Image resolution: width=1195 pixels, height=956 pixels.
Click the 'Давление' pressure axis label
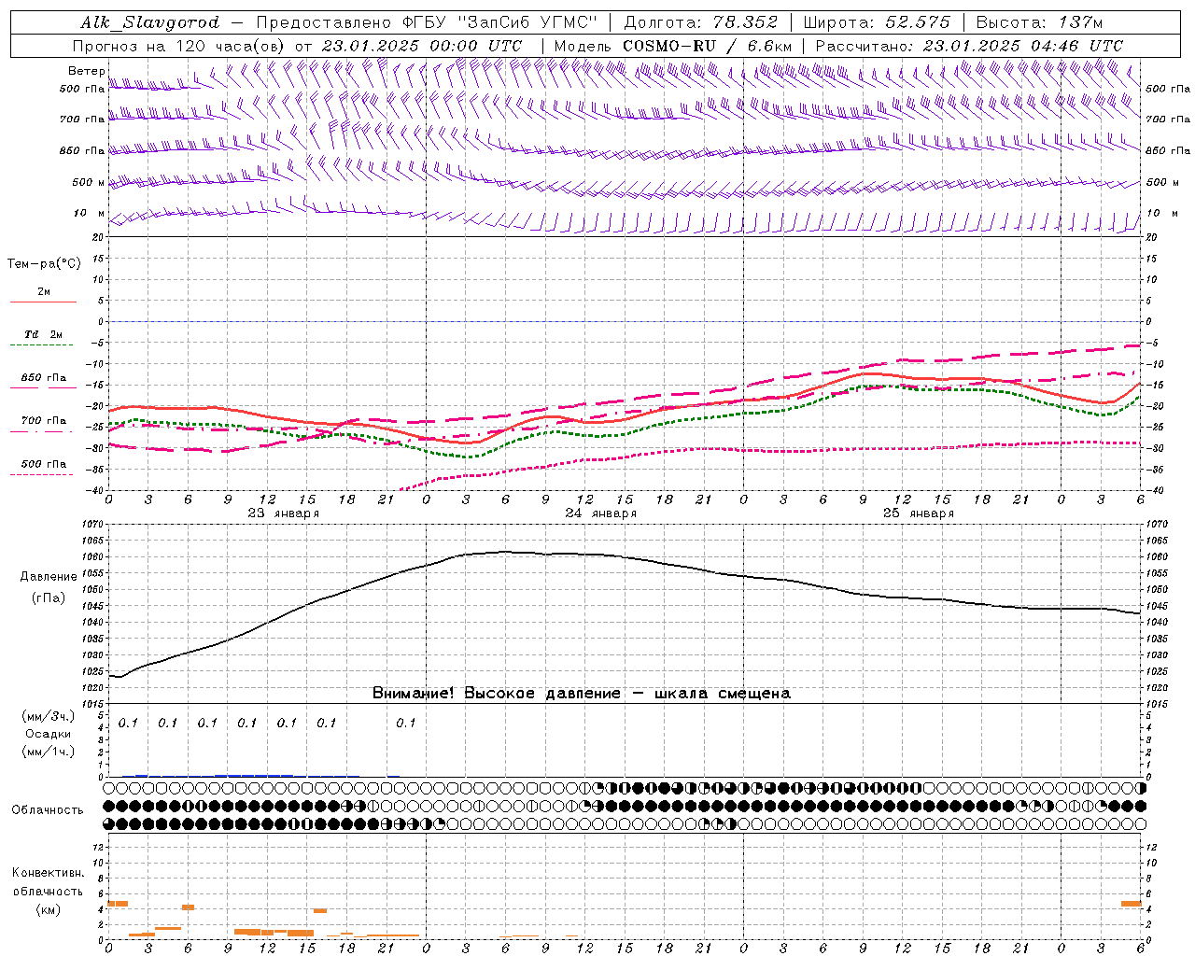(49, 577)
